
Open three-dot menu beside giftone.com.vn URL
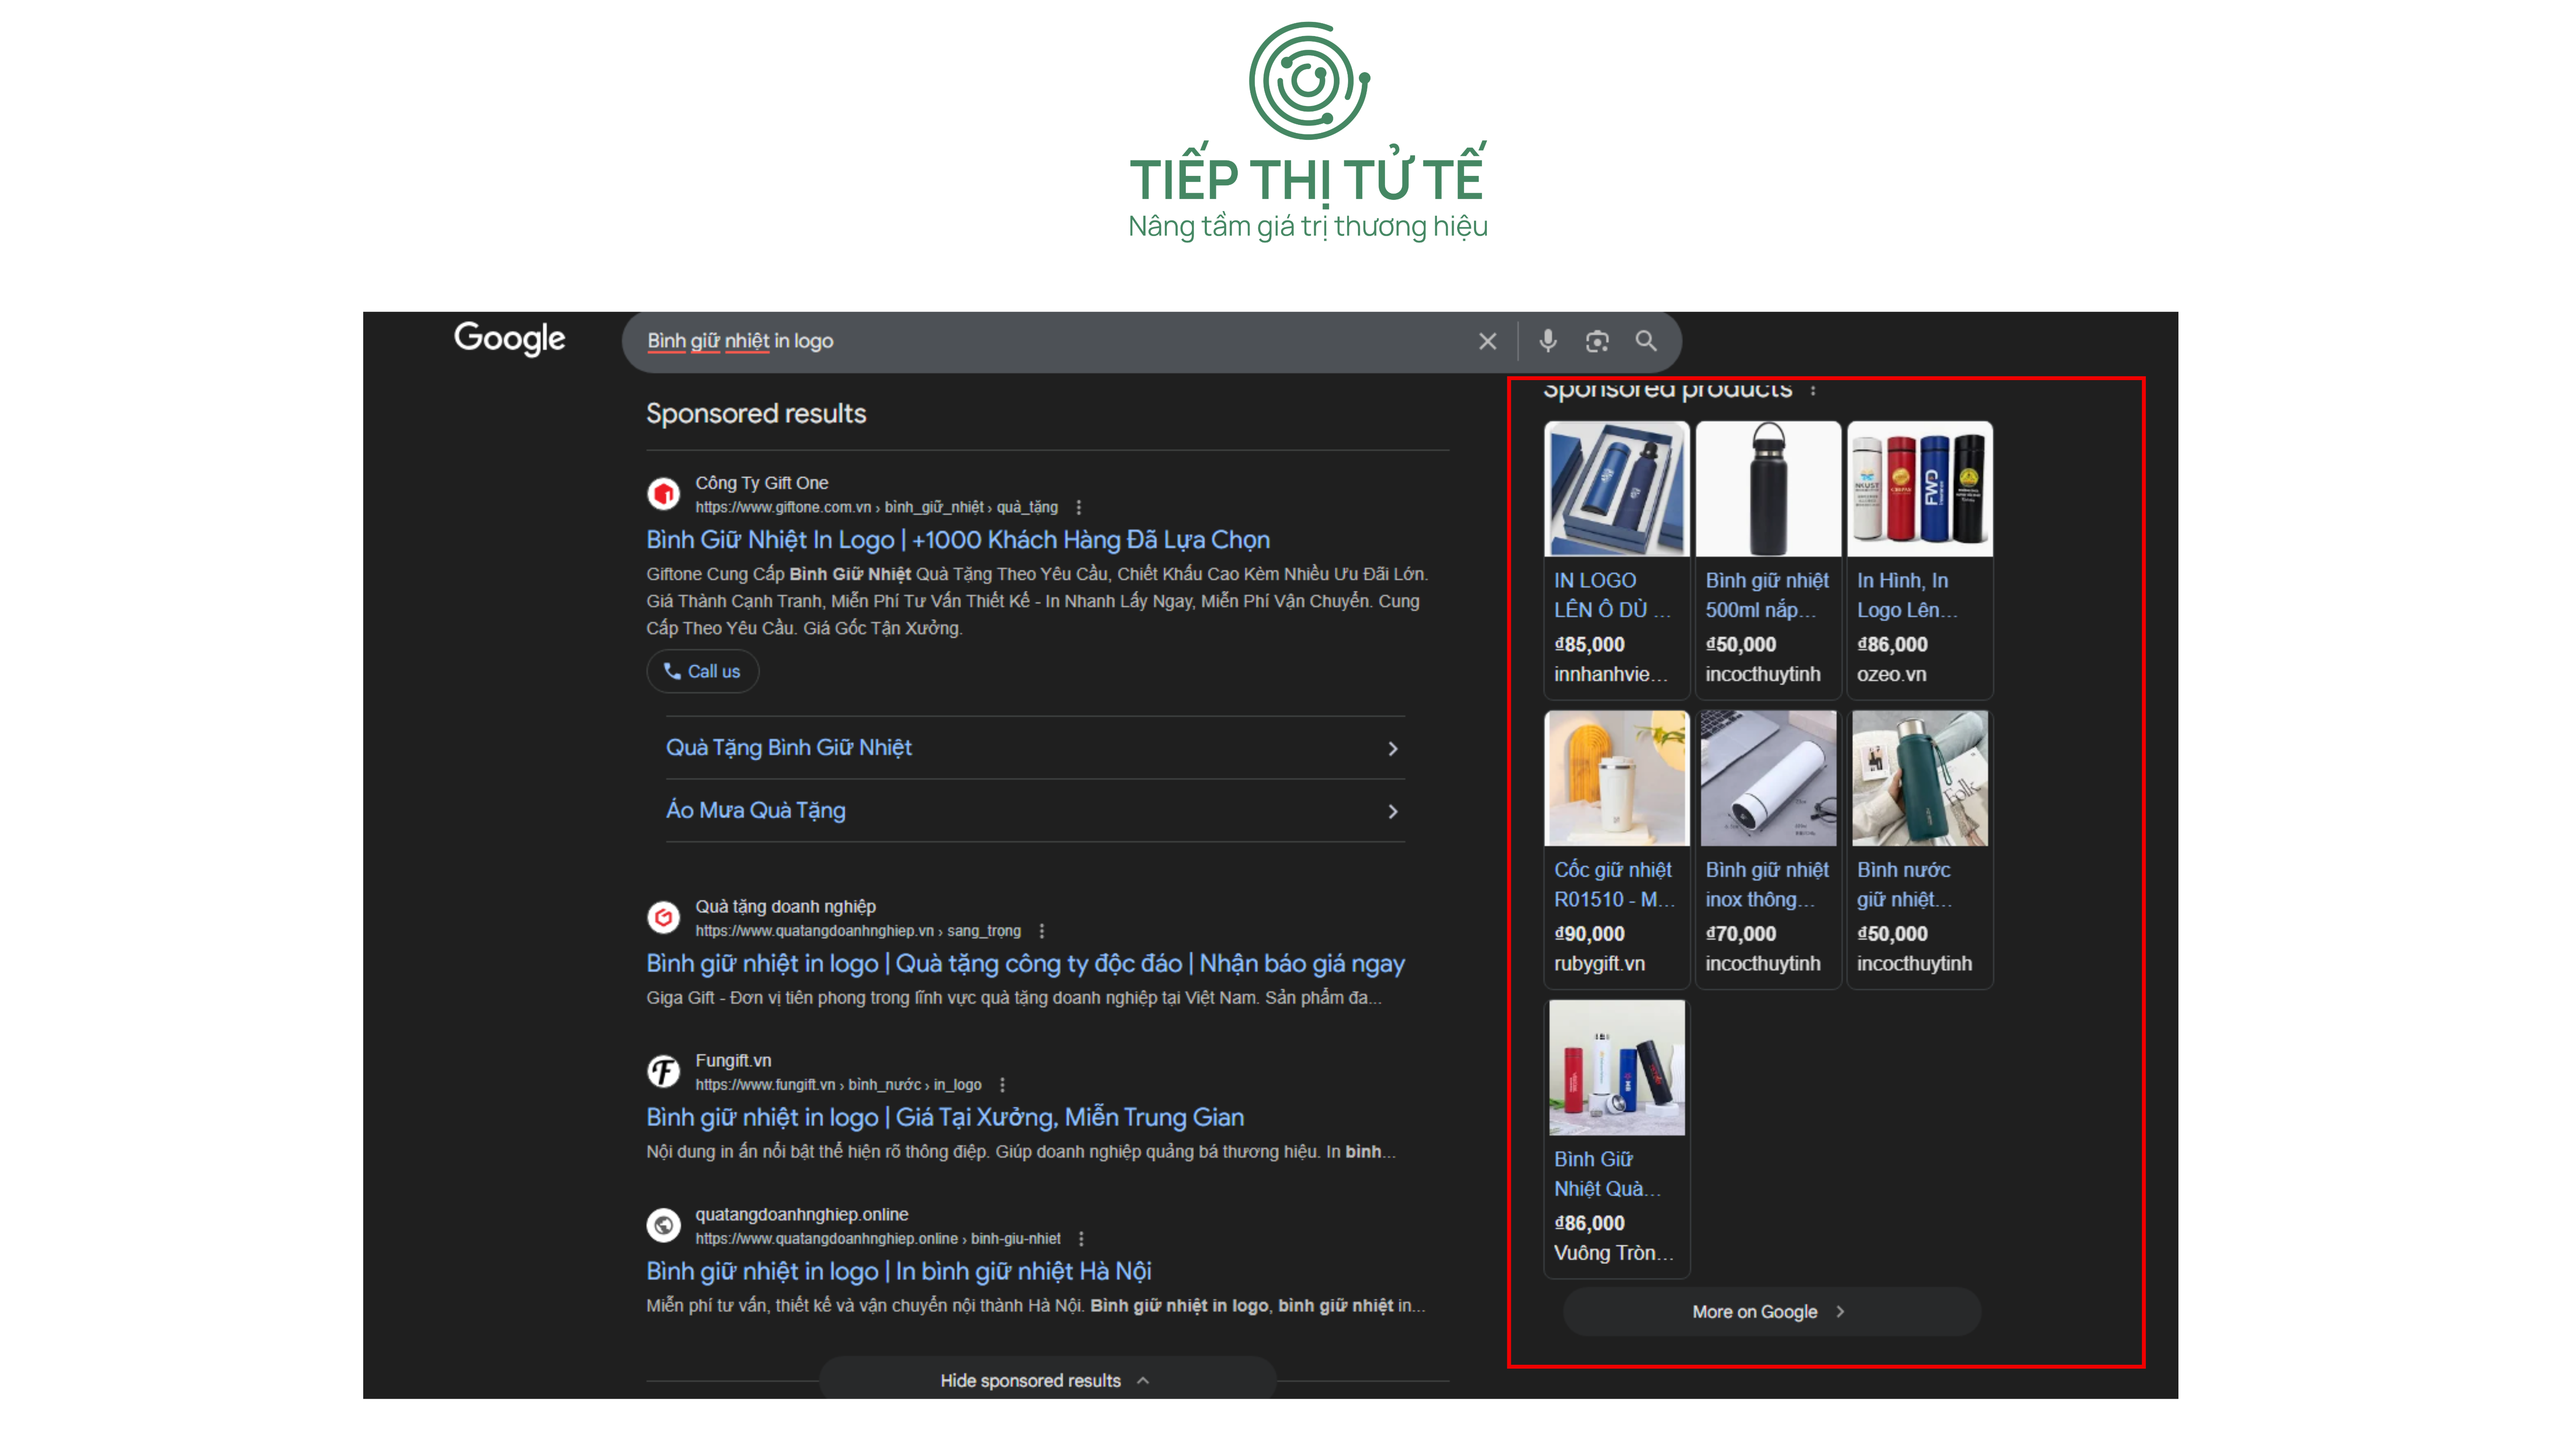1078,508
